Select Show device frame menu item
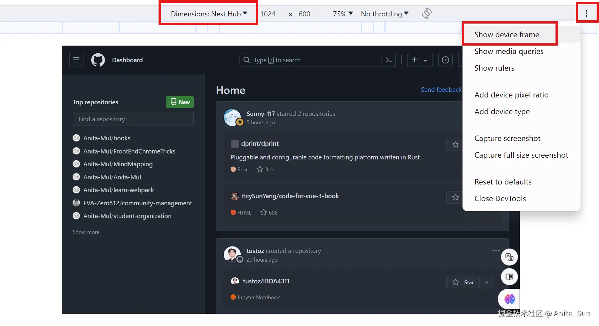The image size is (599, 326). pos(507,35)
